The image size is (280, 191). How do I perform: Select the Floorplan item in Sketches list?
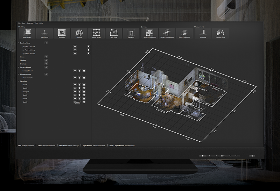[26, 92]
